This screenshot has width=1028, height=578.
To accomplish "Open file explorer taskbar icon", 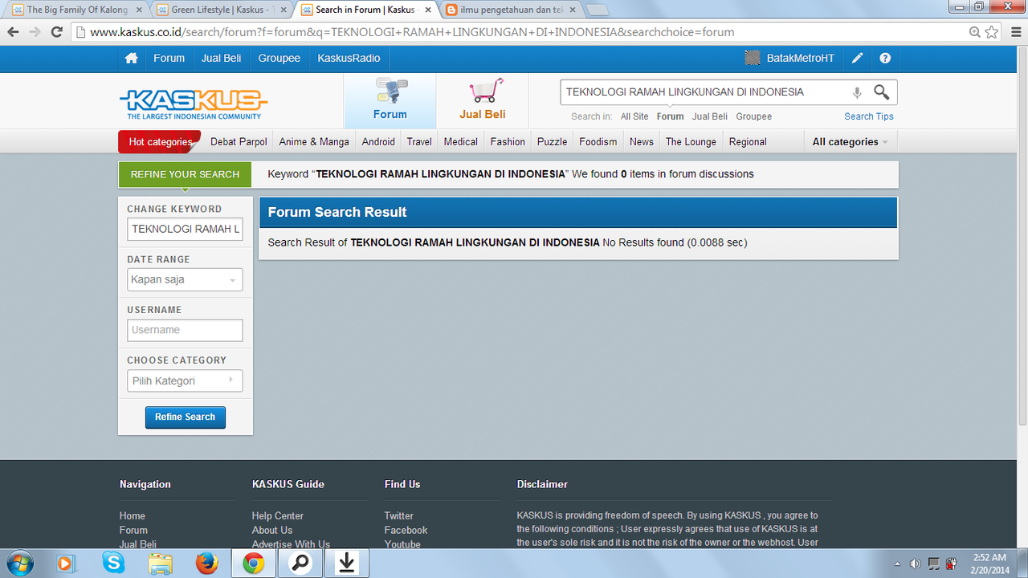I will click(160, 564).
